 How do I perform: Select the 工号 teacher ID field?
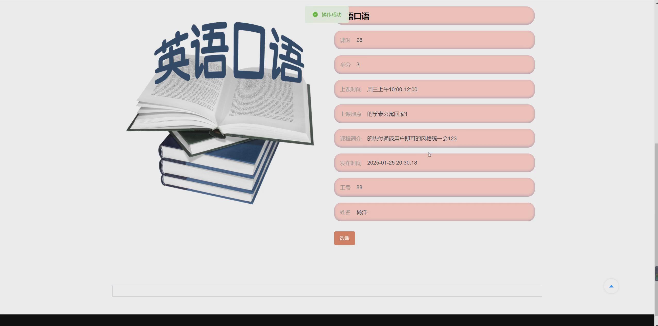434,187
